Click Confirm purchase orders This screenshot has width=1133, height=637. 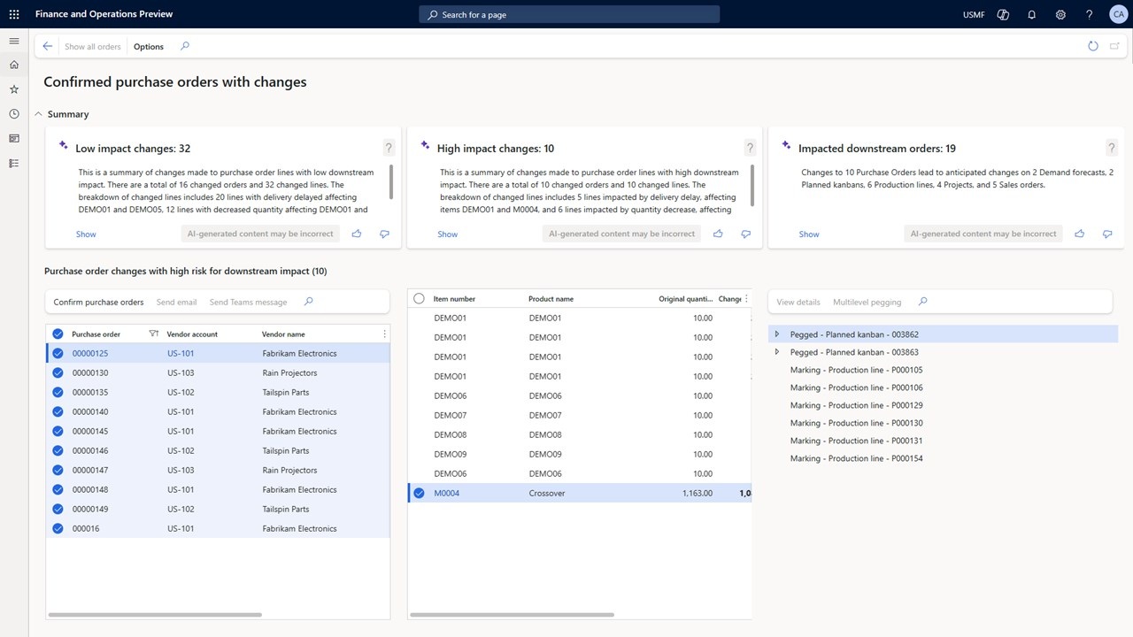tap(98, 302)
